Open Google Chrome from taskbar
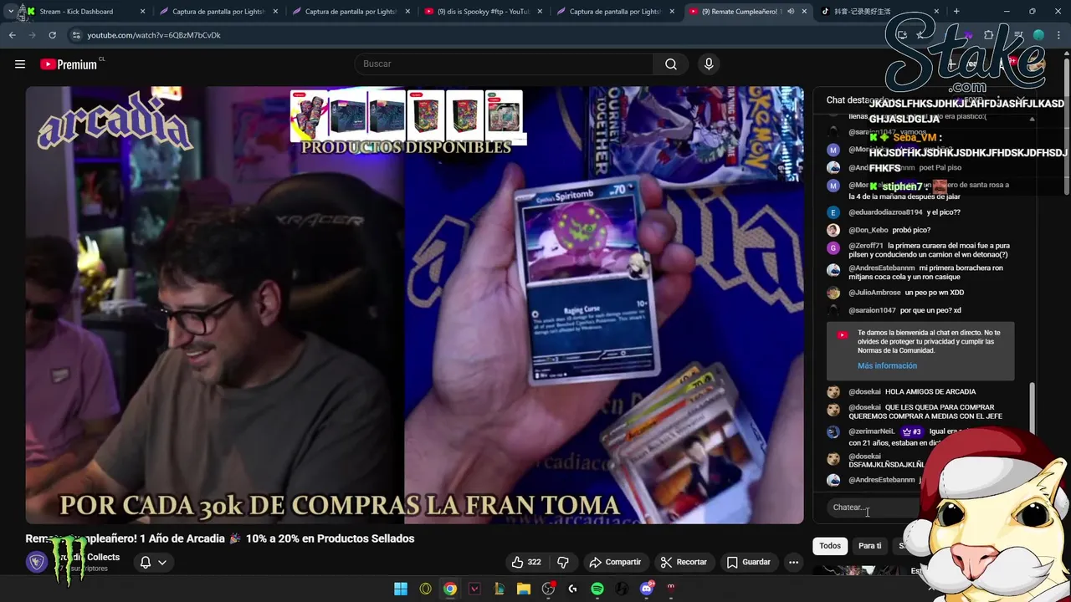 [x=450, y=589]
